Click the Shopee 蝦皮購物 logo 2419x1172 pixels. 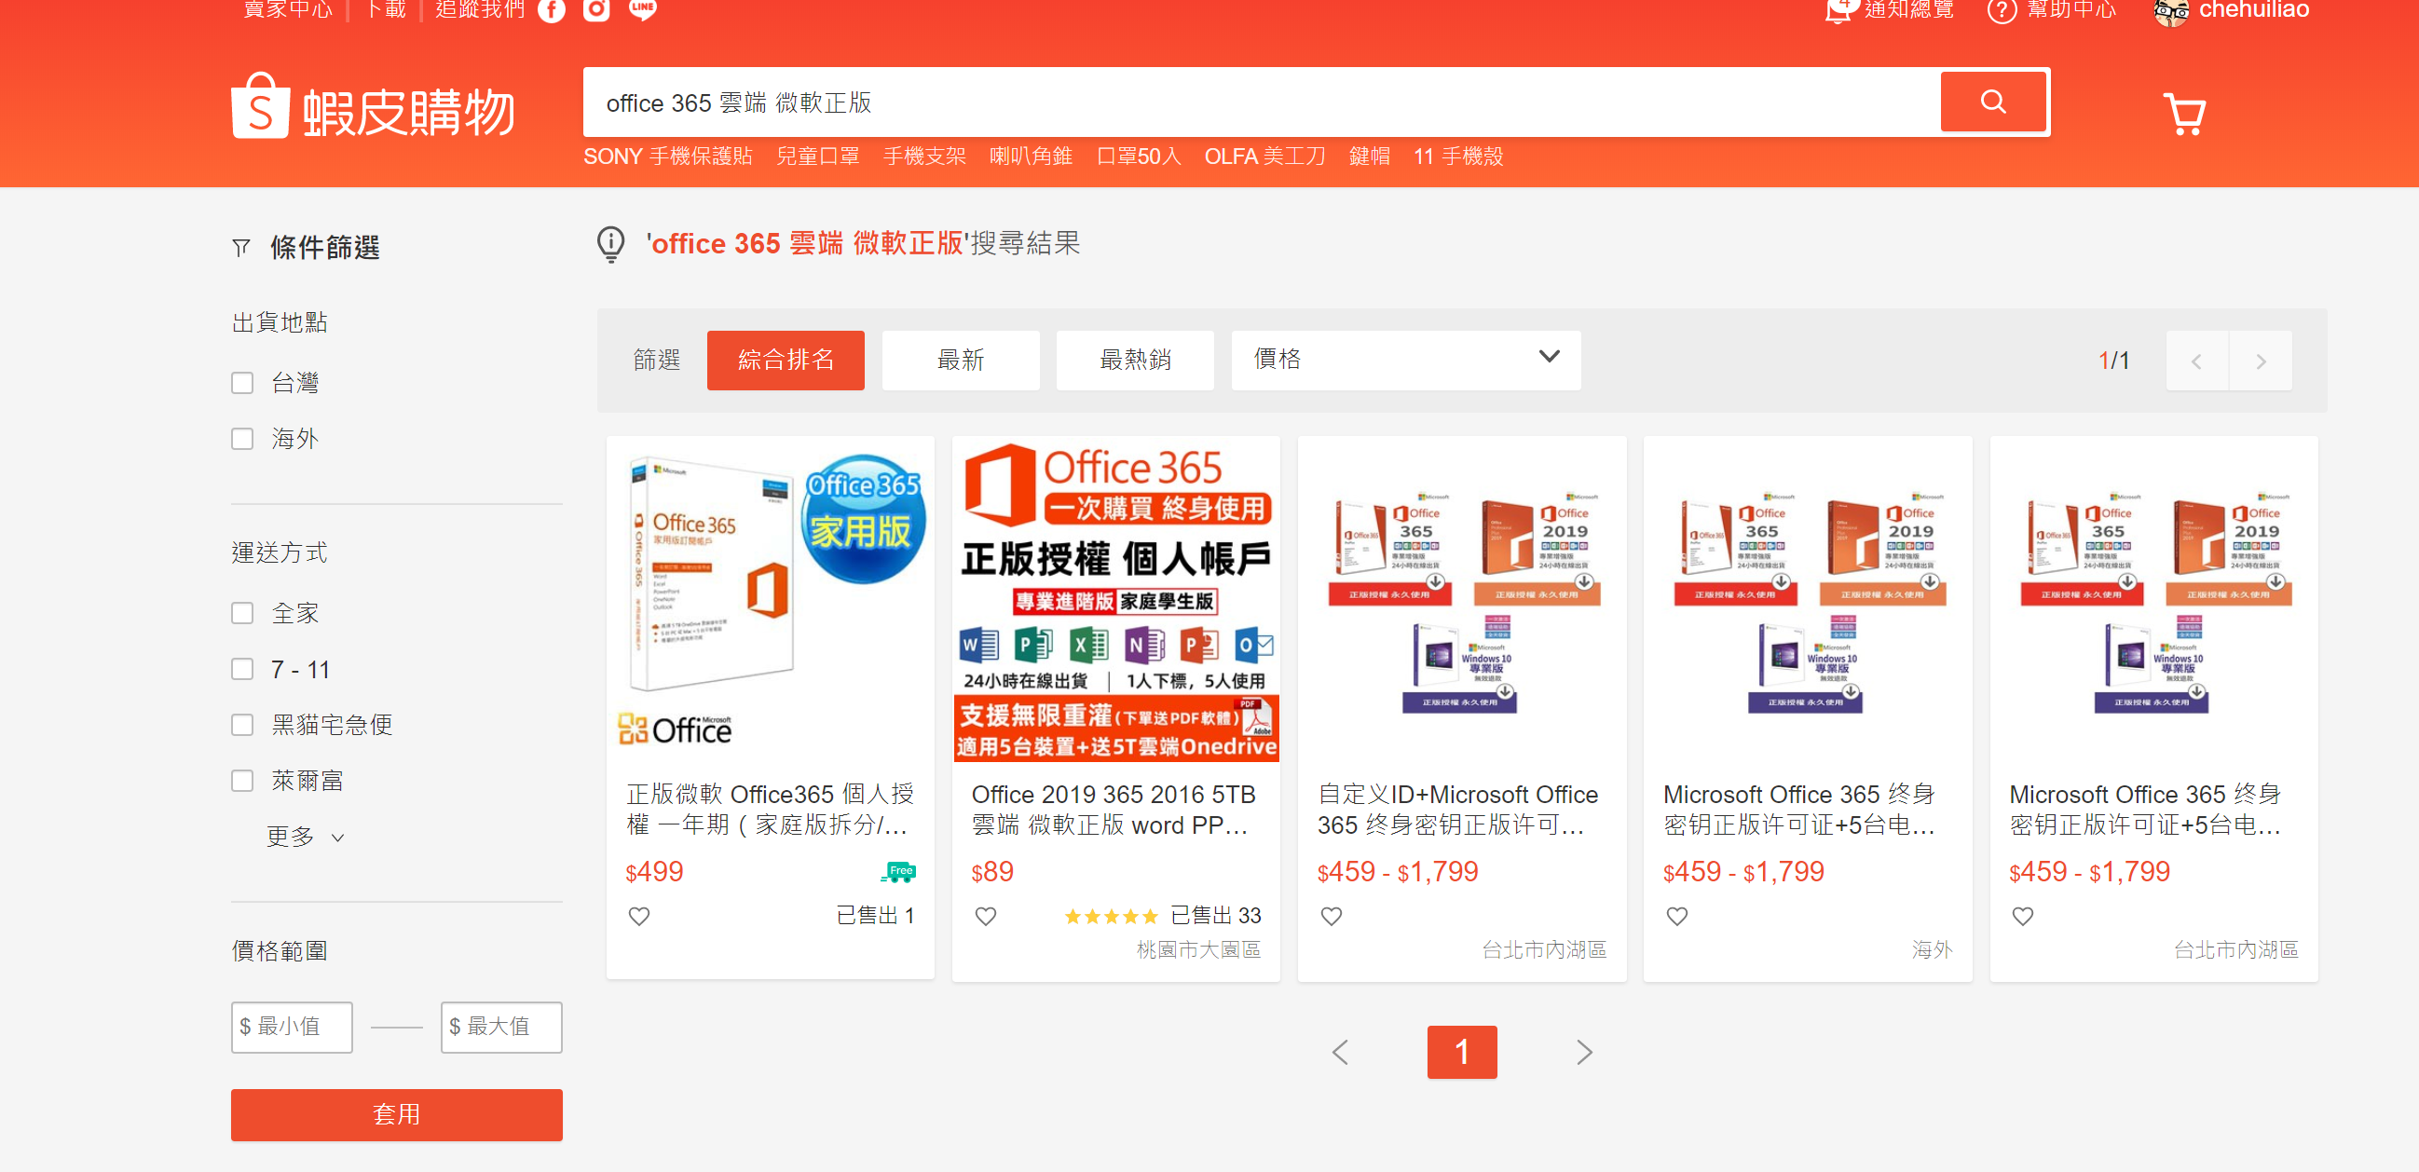(374, 106)
